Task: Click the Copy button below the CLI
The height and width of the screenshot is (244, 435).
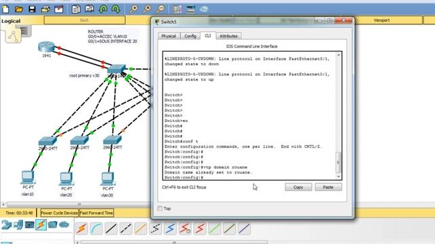Action: click(x=298, y=187)
